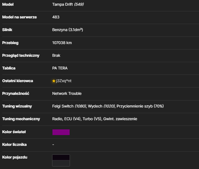This screenshot has height=169, width=199.
Task: Click the Tuning mechaniczny label
Action: tap(21, 119)
